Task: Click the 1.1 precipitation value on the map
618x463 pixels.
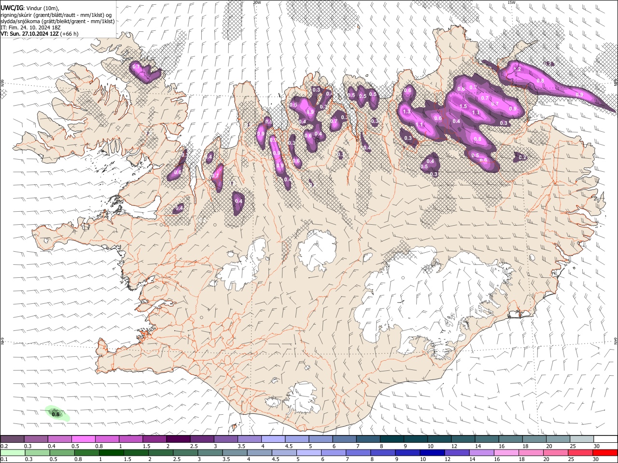Action: pos(420,125)
